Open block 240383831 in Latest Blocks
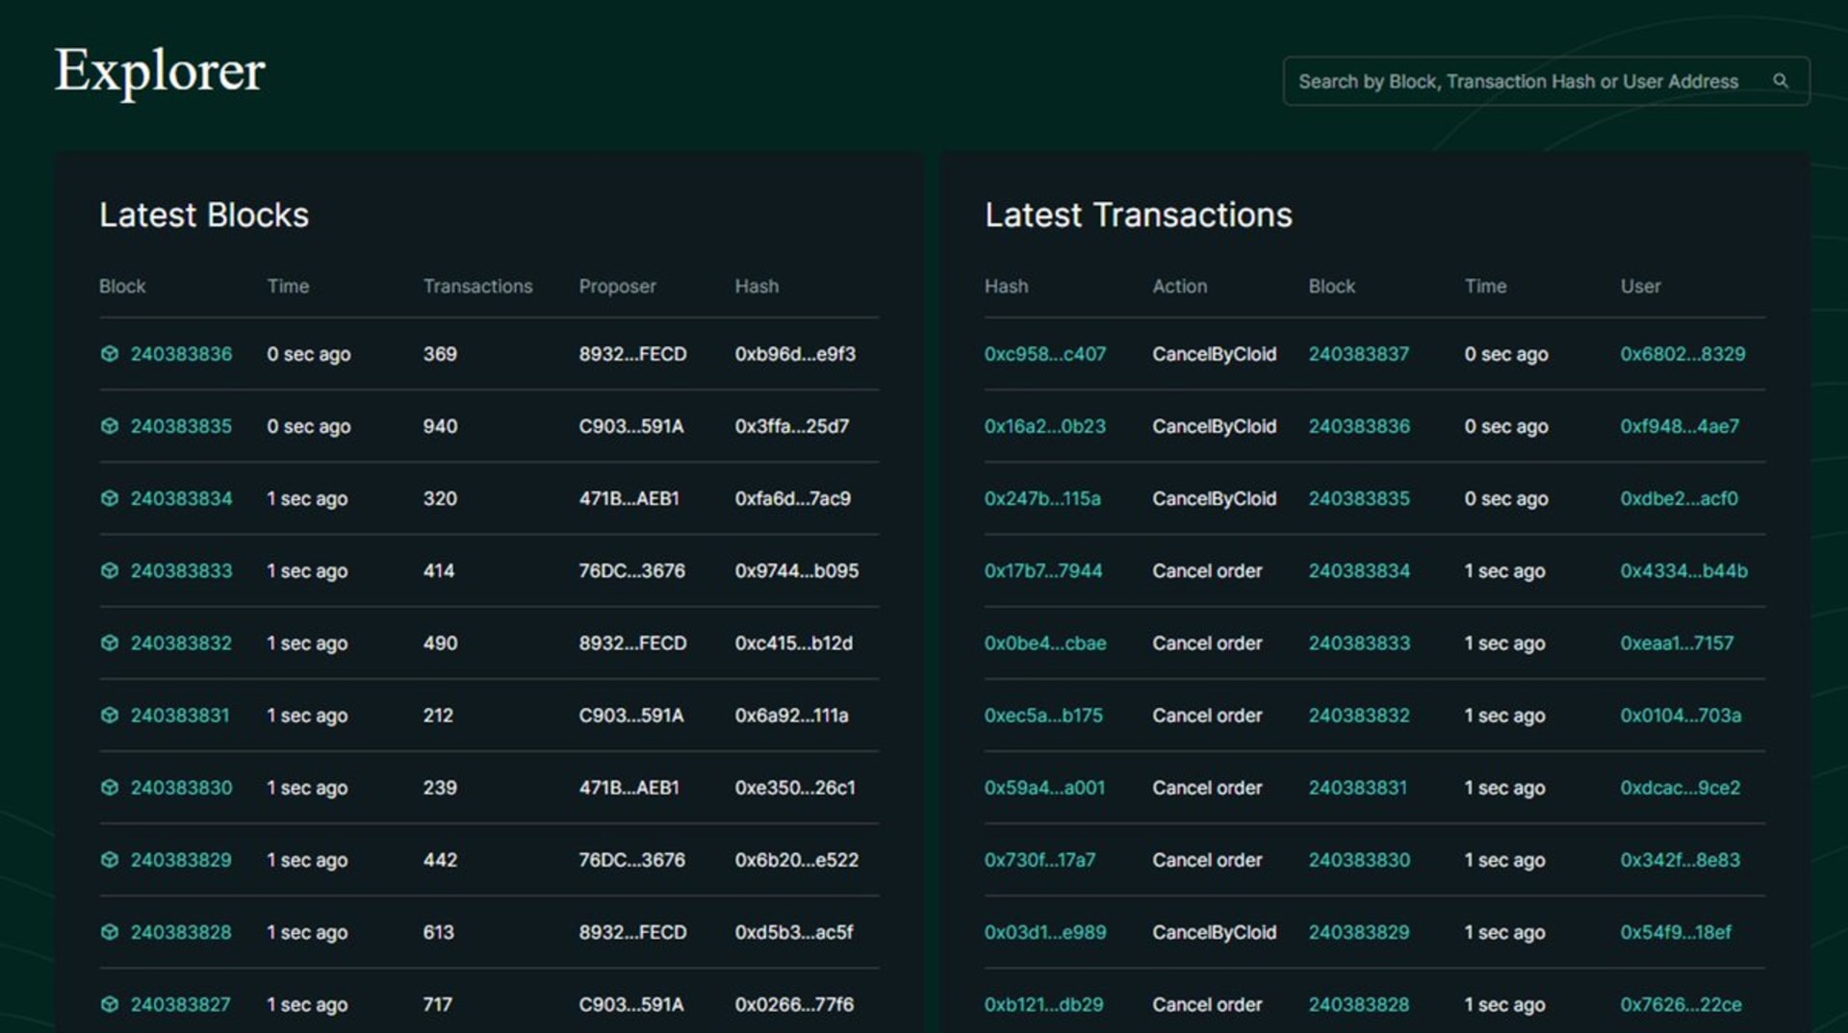Screen dimensions: 1848x1033 pyautogui.click(x=180, y=715)
